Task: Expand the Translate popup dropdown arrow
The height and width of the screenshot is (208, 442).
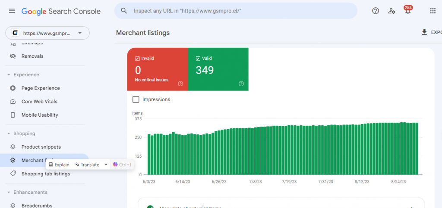Action: coord(106,165)
